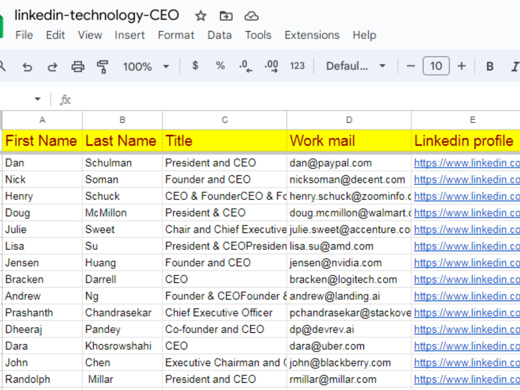Increase decimal places
This screenshot has width=520, height=390.
click(271, 67)
